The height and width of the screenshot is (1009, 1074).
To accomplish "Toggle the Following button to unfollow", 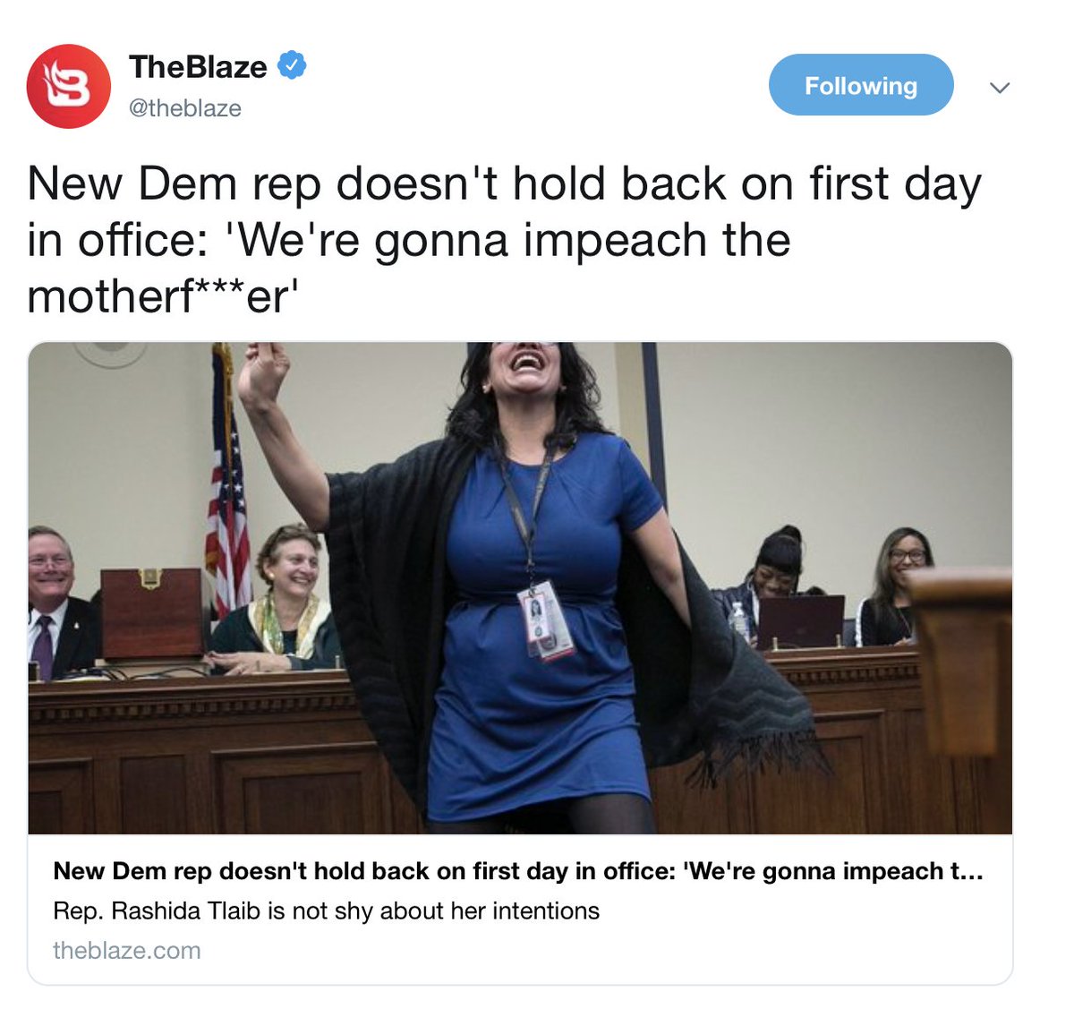I will click(x=861, y=85).
